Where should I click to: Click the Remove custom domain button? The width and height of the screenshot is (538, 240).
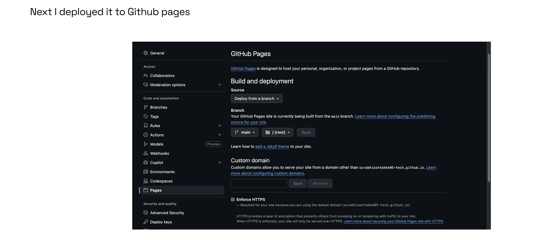pos(320,183)
